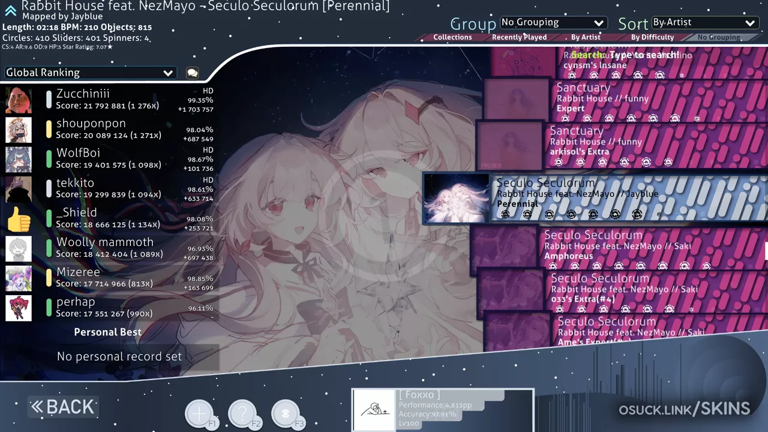Select the cynsm's Insane beatmap card
Viewport: 768px width, 432px height.
coord(630,62)
